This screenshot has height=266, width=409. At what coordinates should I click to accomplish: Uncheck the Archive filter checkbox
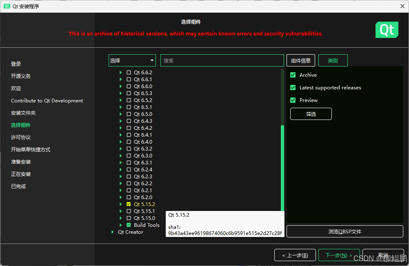pyautogui.click(x=293, y=75)
